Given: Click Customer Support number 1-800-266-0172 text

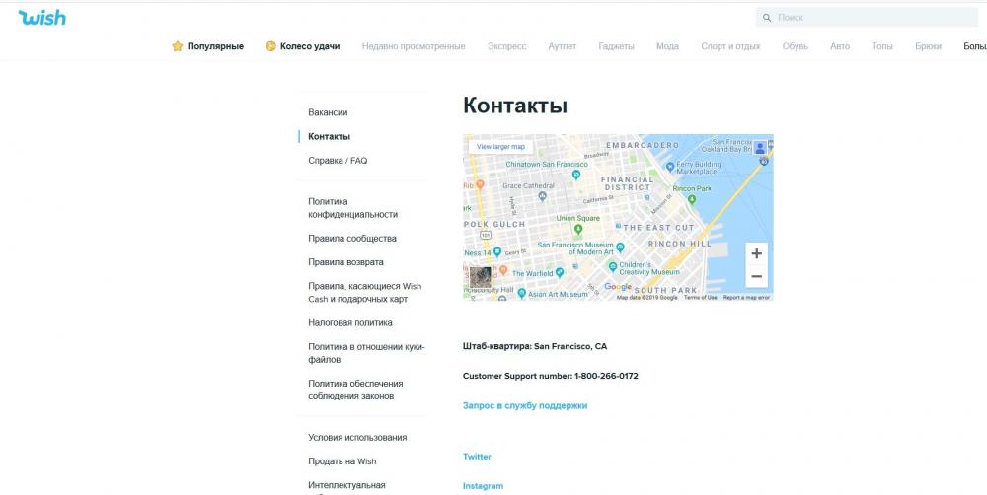Looking at the screenshot, I should coord(550,376).
